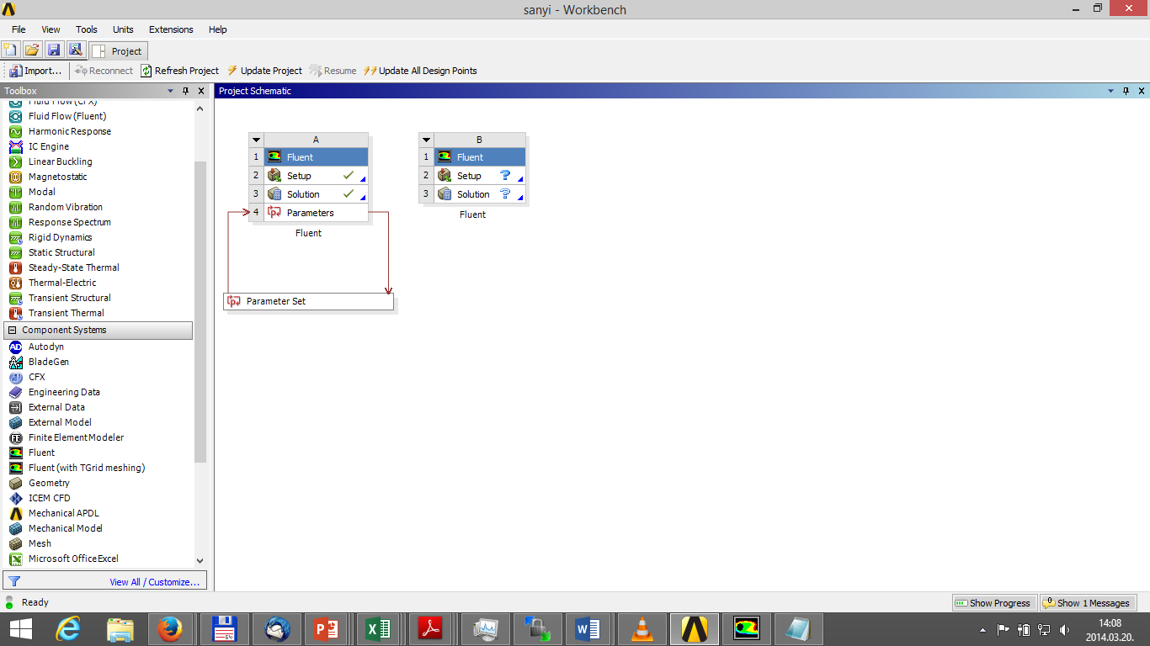
Task: Select Parameters cell in system A
Action: 316,213
